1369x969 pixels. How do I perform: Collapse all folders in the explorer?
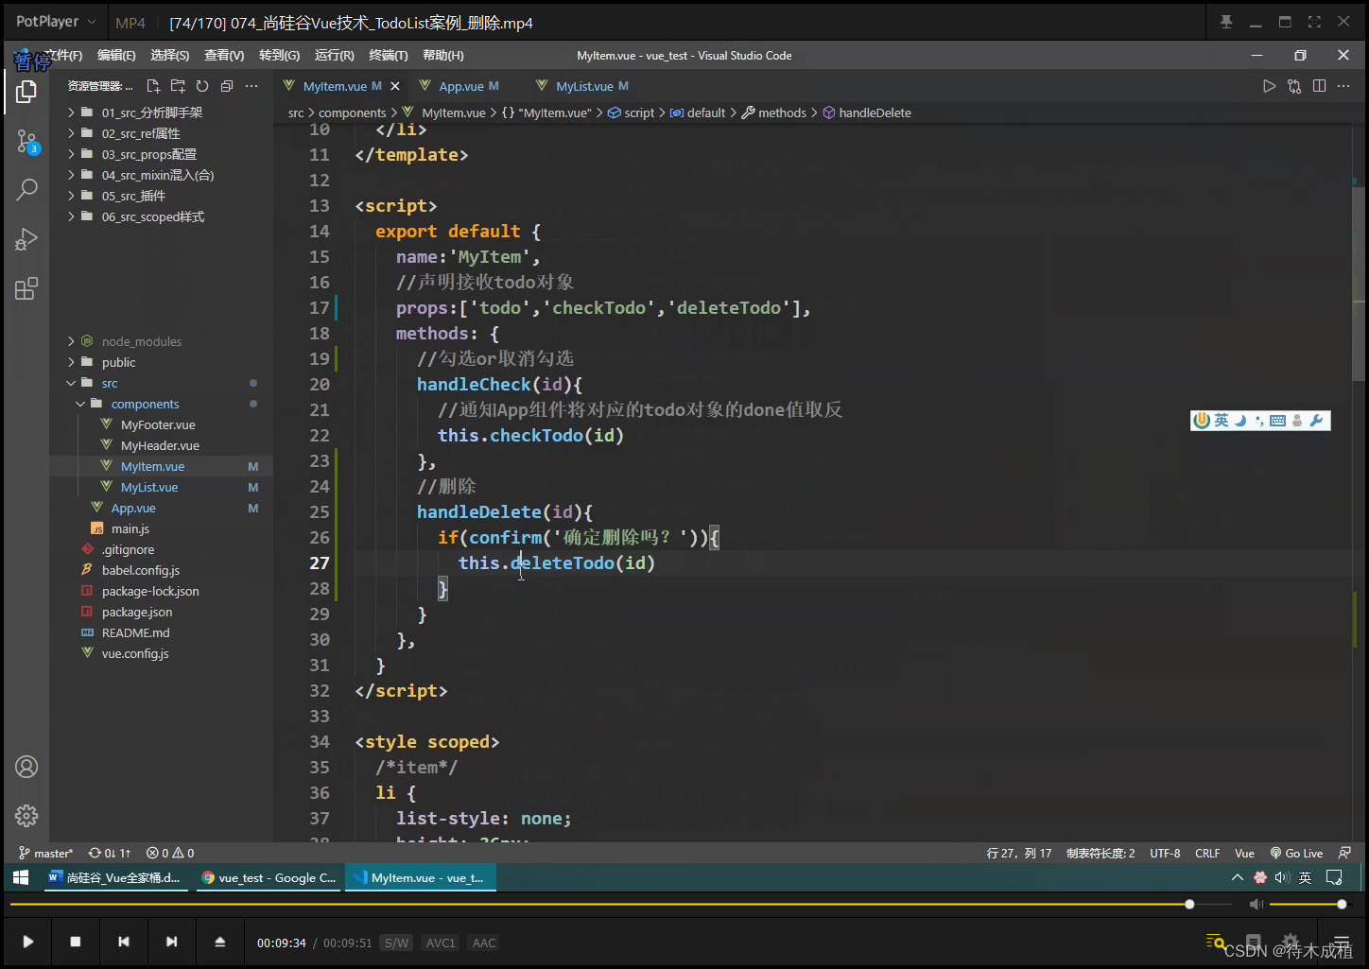coord(227,86)
